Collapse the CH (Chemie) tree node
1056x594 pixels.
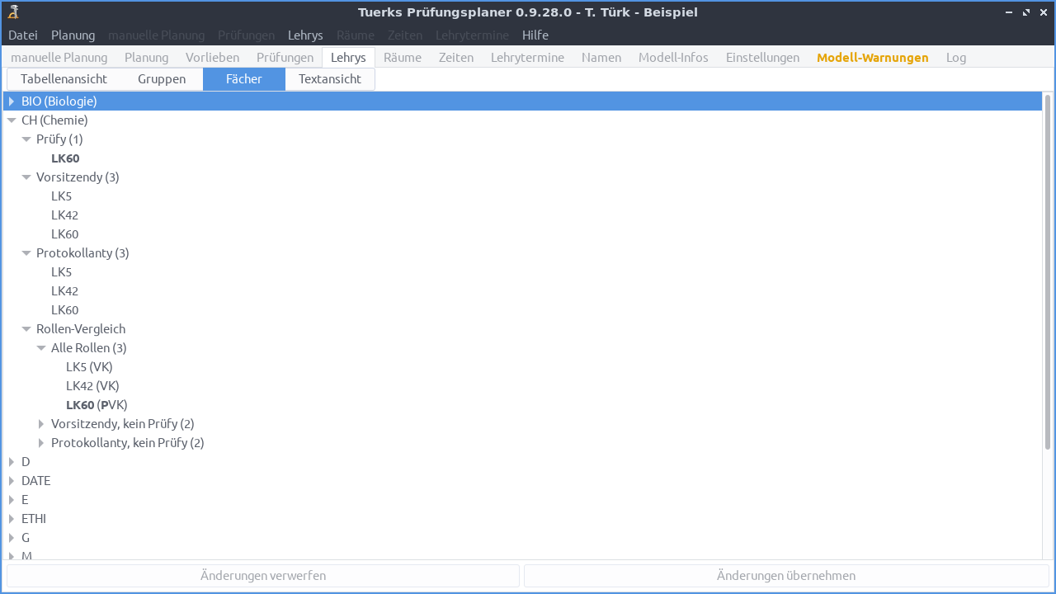(x=12, y=120)
